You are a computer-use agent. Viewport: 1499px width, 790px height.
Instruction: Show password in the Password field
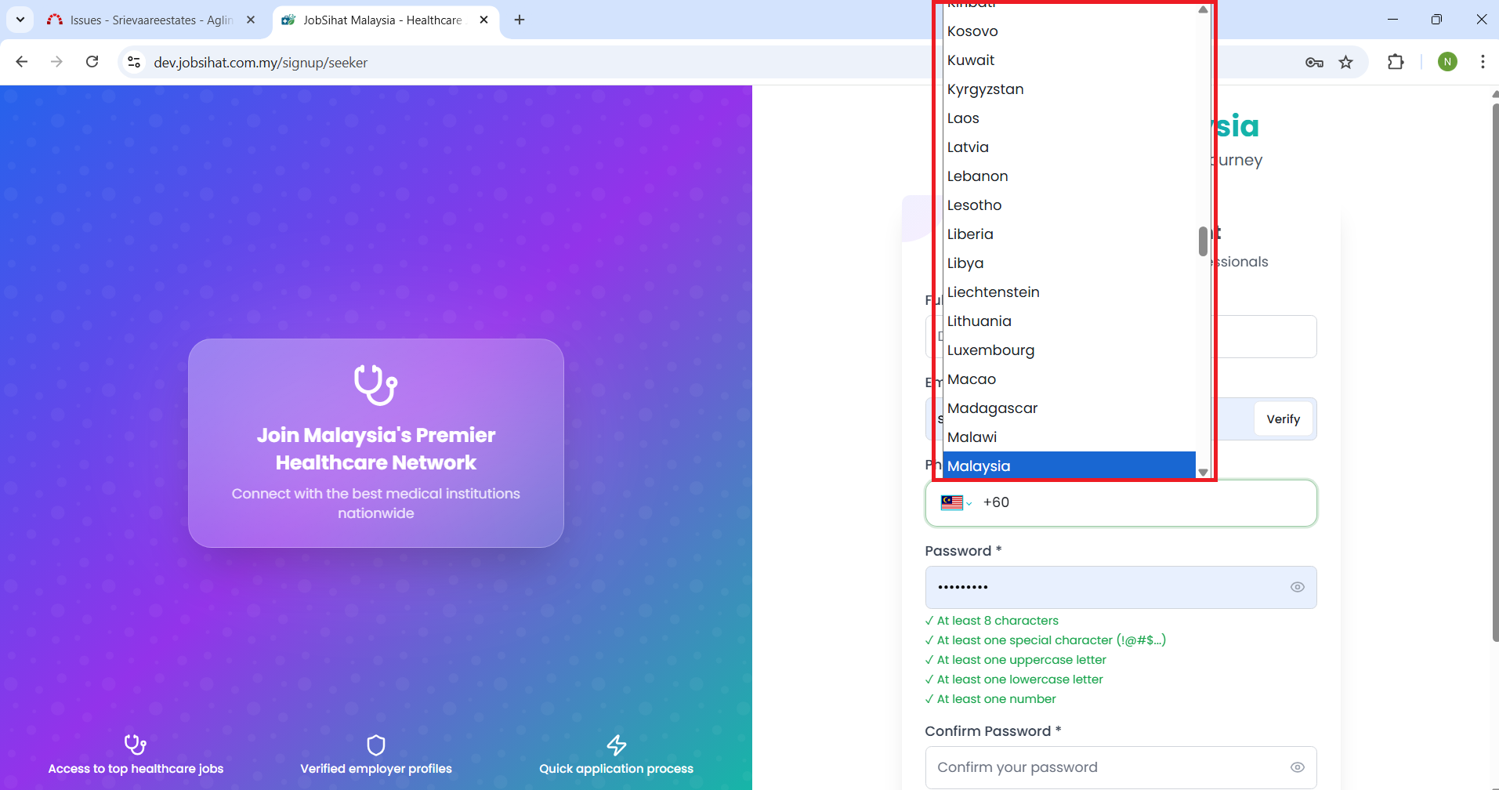pos(1297,587)
